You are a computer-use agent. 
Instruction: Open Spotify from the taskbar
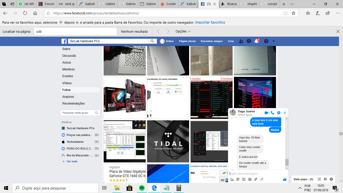point(142,188)
